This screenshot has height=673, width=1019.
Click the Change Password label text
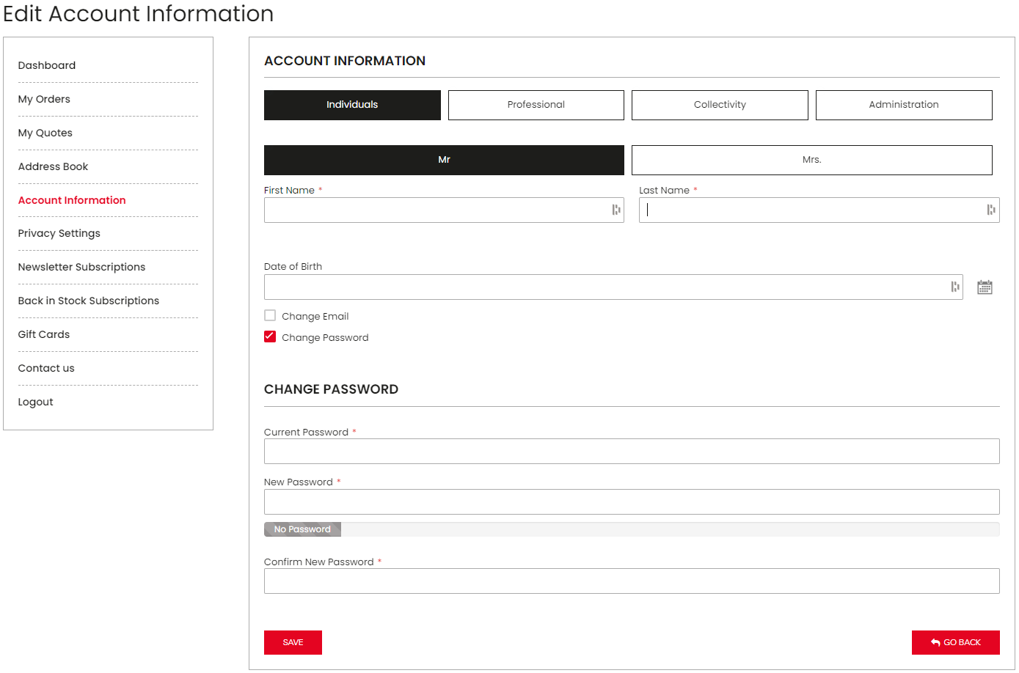(325, 337)
